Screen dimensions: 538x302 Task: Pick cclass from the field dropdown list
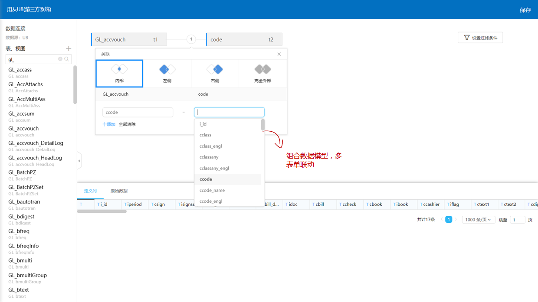(x=205, y=135)
